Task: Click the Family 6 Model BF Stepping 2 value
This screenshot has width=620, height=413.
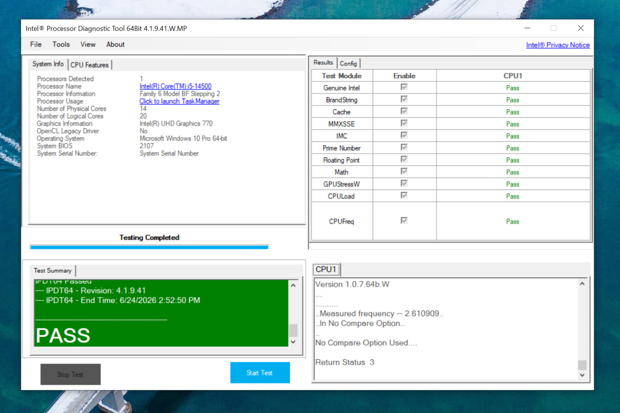Action: [180, 94]
